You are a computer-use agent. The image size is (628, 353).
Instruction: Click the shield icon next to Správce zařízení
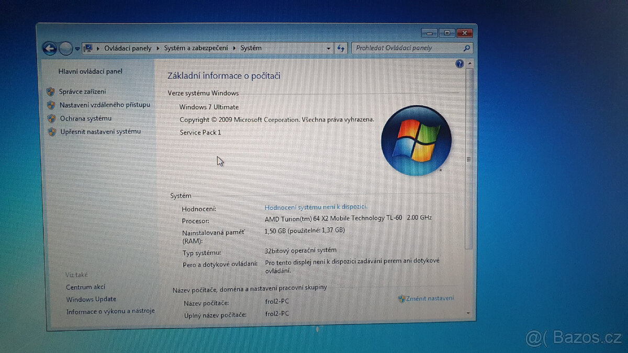tap(51, 92)
